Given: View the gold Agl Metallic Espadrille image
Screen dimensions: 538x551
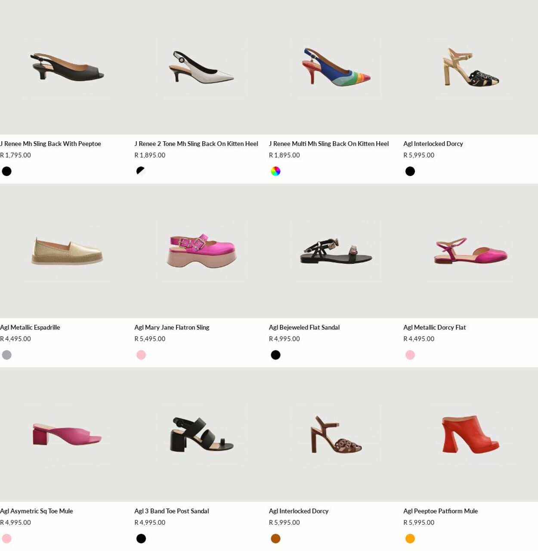Looking at the screenshot, I should (x=67, y=251).
